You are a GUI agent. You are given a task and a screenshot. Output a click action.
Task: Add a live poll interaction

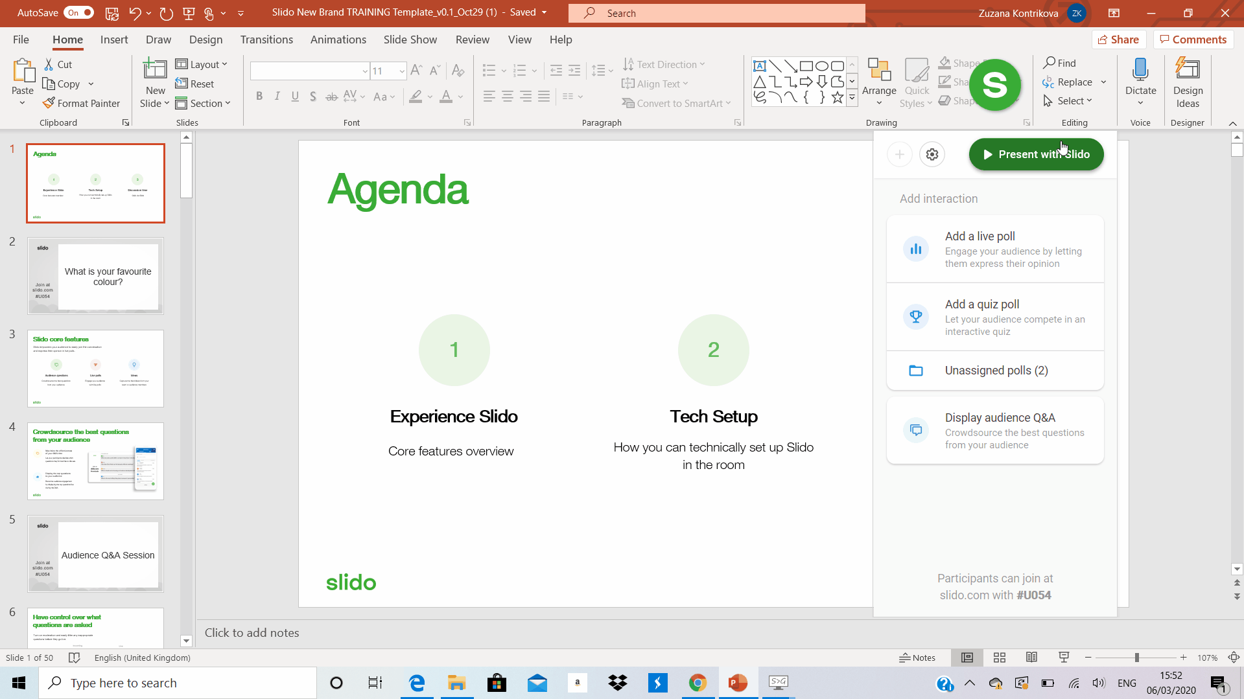click(x=995, y=249)
